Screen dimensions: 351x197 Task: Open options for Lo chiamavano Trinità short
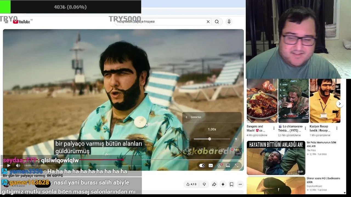pyautogui.click(x=305, y=128)
